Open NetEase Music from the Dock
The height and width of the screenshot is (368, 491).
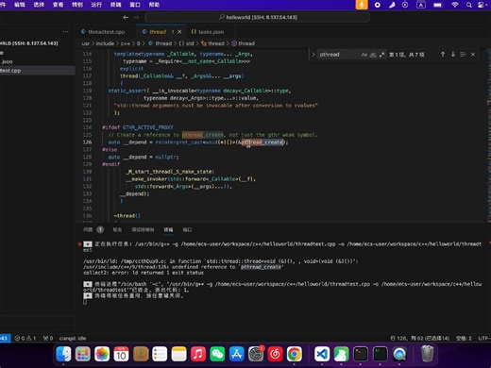[x=275, y=354]
